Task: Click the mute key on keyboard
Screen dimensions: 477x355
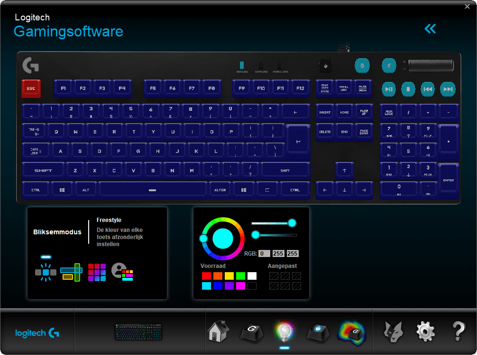Action: [389, 66]
